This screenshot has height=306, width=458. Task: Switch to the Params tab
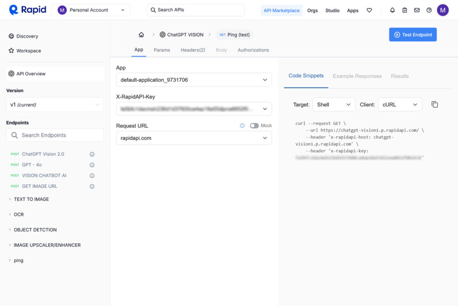tap(162, 50)
